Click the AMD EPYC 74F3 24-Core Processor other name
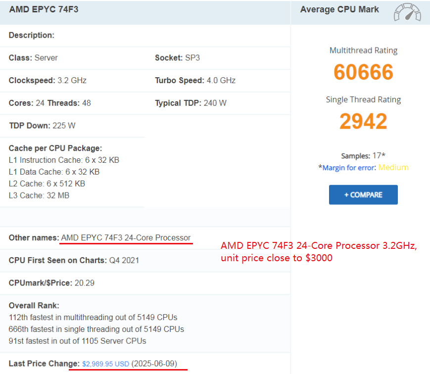430x374 pixels. (126, 238)
